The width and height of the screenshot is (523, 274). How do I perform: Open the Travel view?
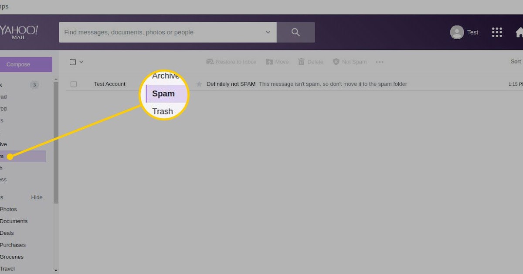7,269
